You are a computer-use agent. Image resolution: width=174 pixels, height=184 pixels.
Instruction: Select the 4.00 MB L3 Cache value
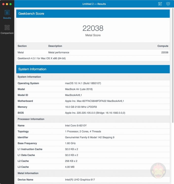pos(70,167)
